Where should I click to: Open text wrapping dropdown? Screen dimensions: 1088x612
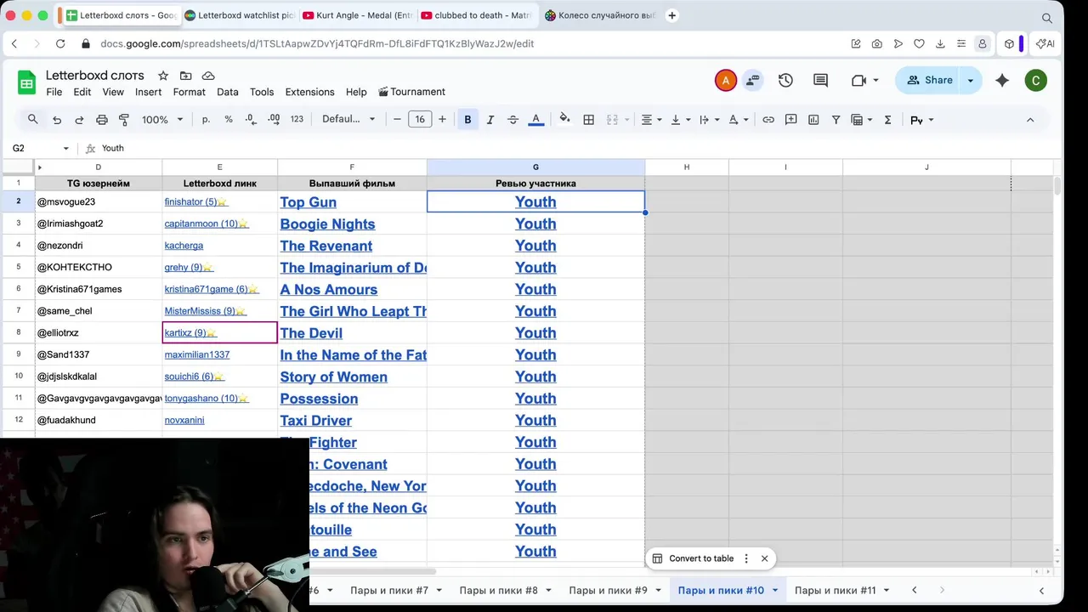(x=709, y=120)
